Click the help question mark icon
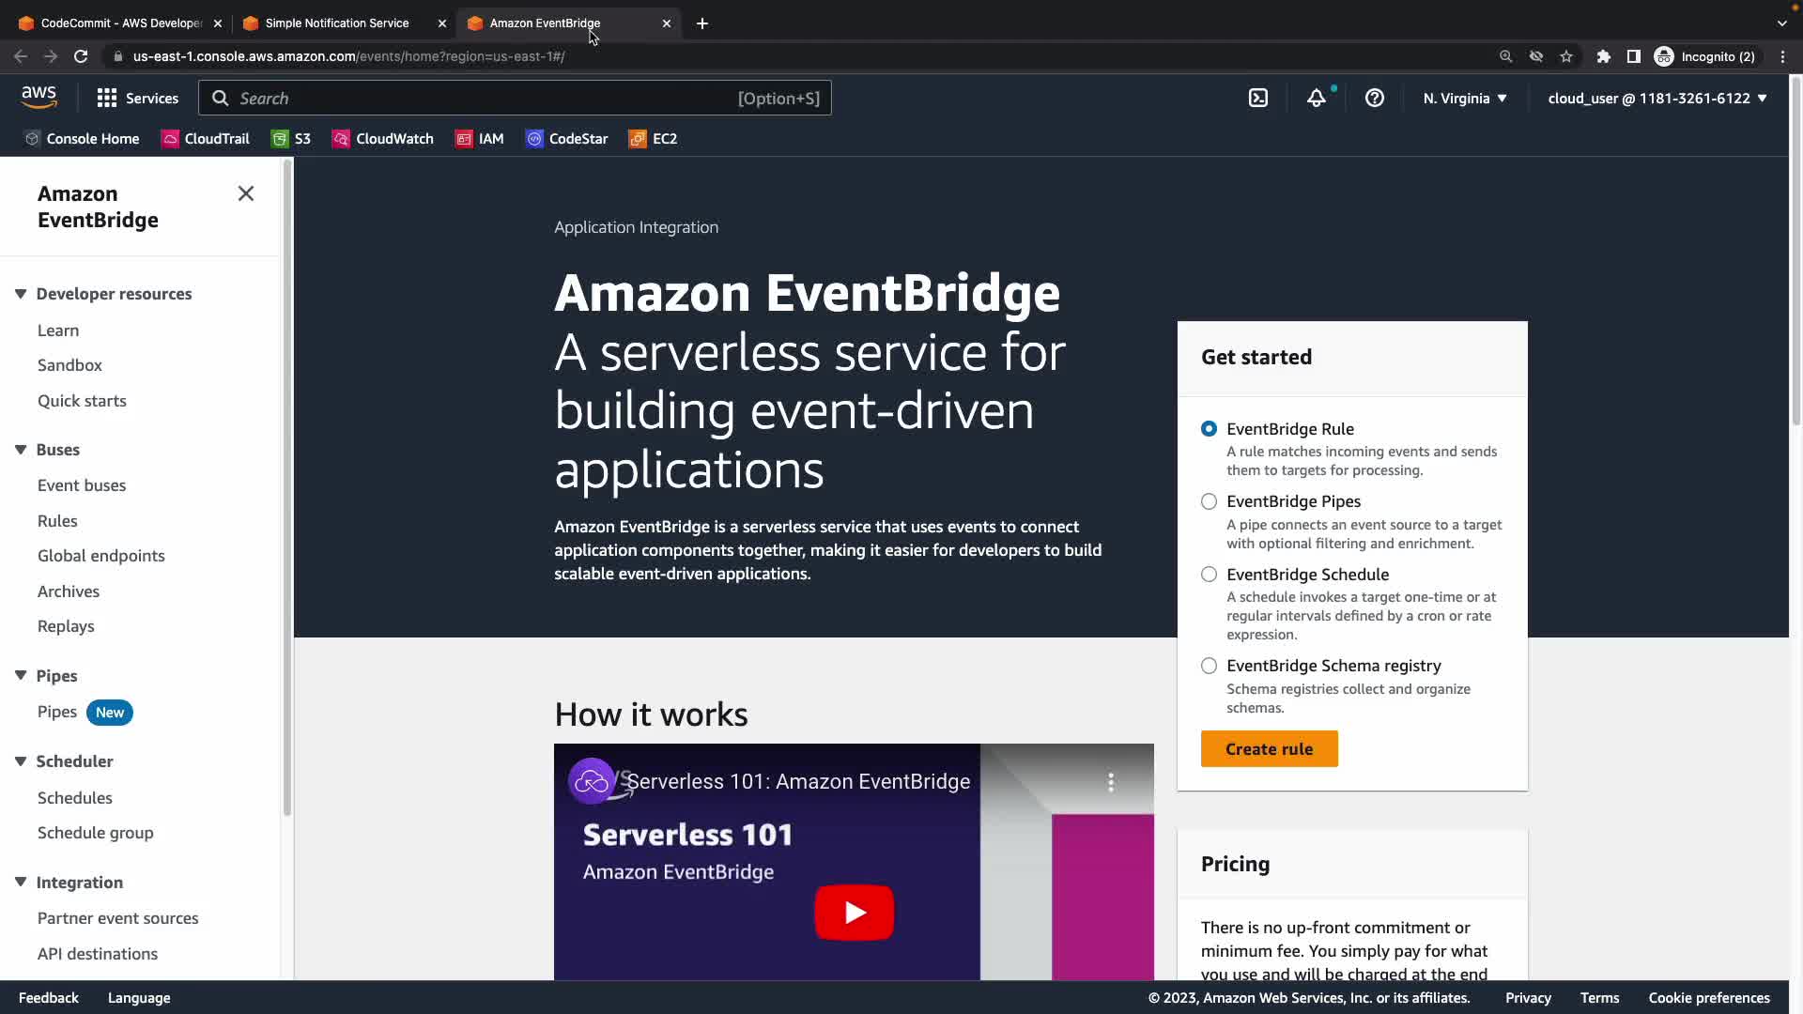This screenshot has height=1014, width=1803. (1374, 98)
